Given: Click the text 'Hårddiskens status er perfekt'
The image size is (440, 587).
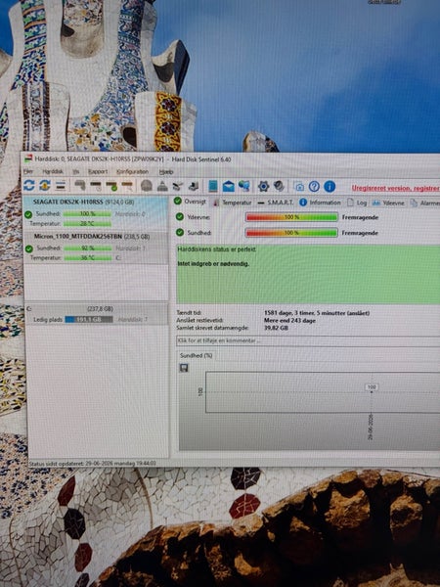Looking at the screenshot, I should coord(217,249).
